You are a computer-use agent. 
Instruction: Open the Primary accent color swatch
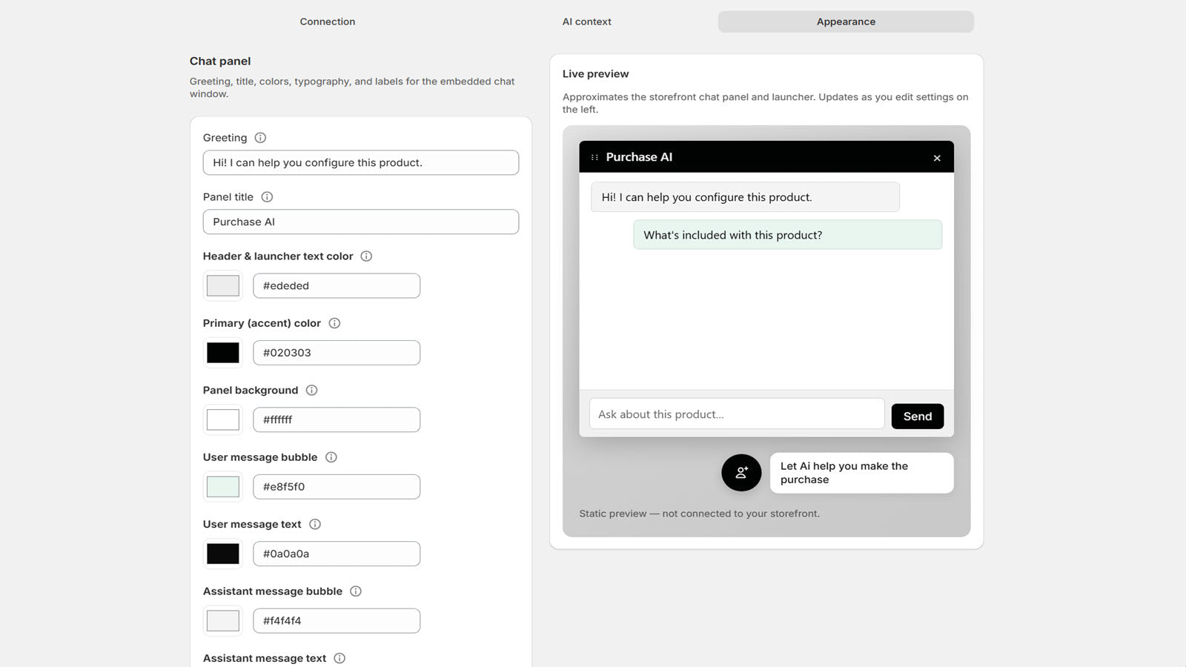click(x=222, y=353)
